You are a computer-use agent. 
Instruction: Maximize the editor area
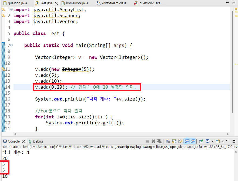click(234, 3)
